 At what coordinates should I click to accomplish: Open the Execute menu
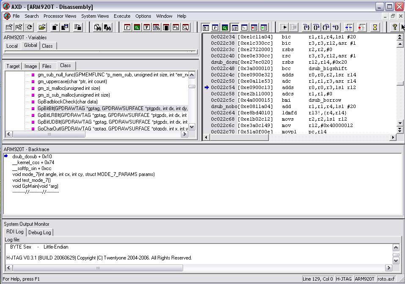tap(122, 16)
